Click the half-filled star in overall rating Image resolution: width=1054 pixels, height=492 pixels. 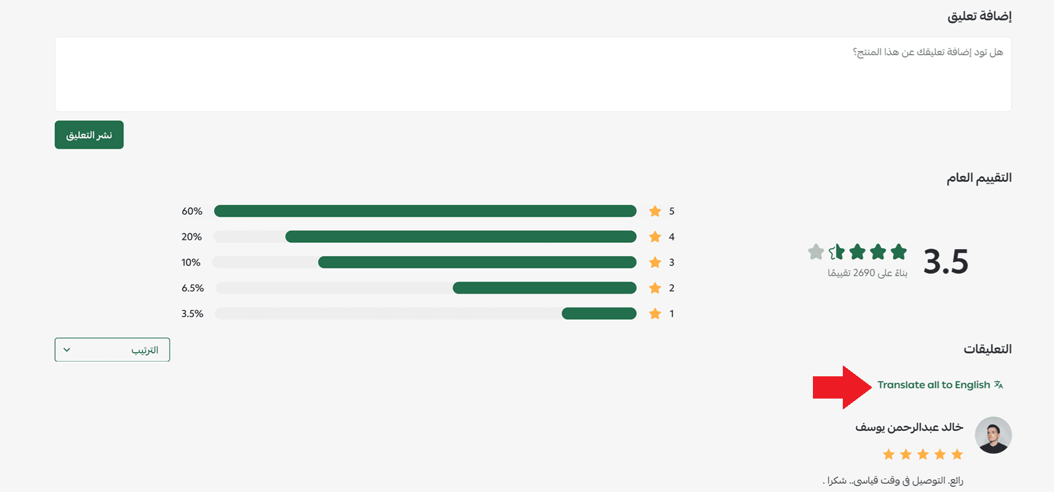coord(836,252)
